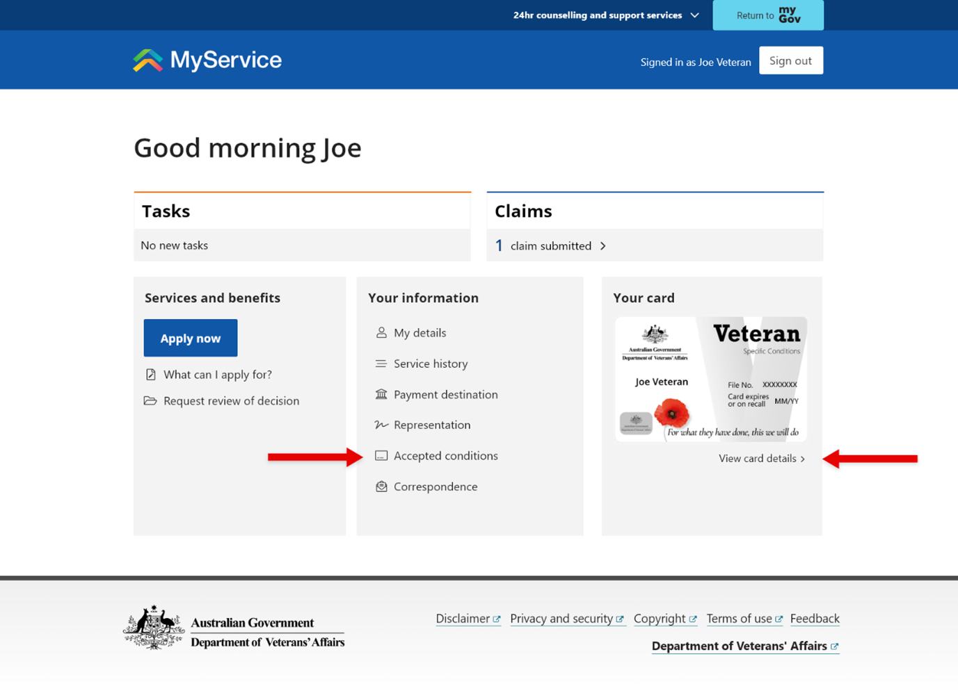Click the Australian Government coat of arms
958x693 pixels.
click(153, 626)
